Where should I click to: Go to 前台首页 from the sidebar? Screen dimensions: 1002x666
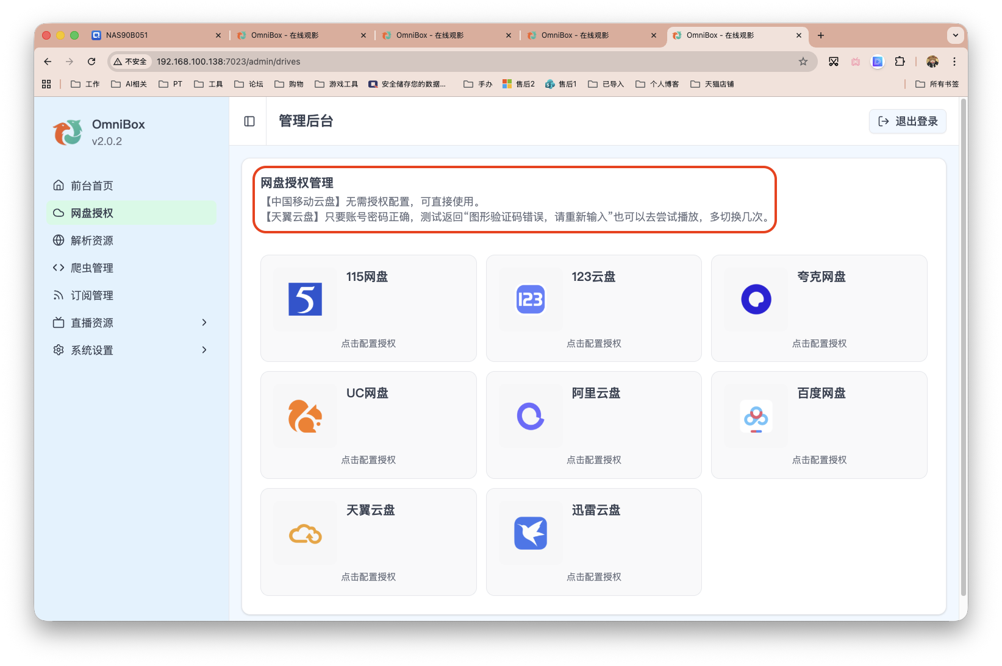click(x=90, y=185)
